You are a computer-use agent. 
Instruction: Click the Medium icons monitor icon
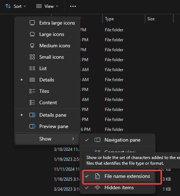click(32, 46)
